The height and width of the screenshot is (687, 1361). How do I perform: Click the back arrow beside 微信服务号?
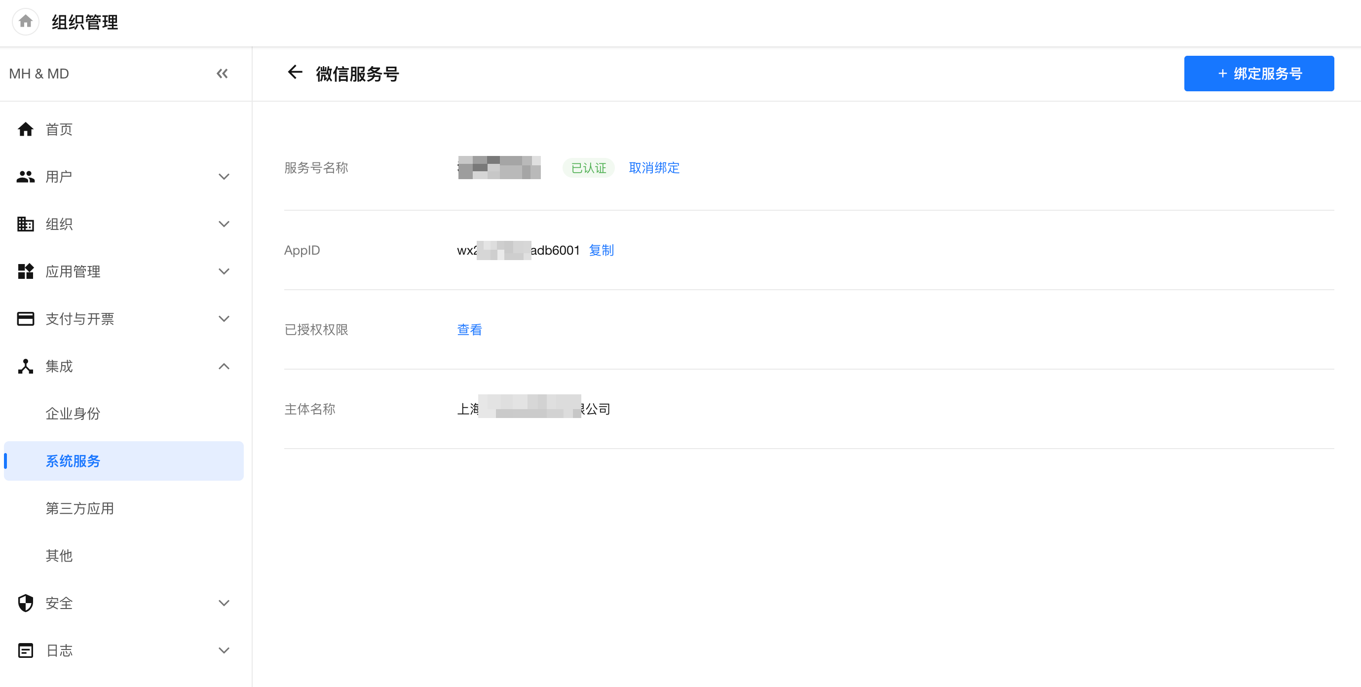(x=294, y=73)
